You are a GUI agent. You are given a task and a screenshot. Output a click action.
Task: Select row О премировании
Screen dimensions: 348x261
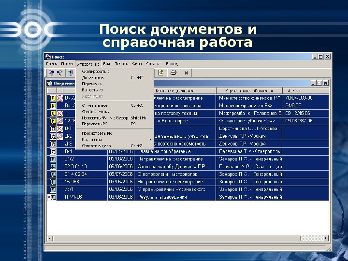[x=188, y=189]
